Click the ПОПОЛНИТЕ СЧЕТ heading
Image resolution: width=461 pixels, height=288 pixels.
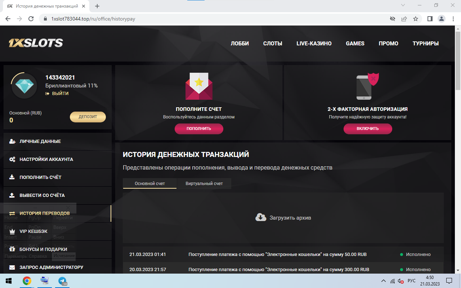click(199, 109)
